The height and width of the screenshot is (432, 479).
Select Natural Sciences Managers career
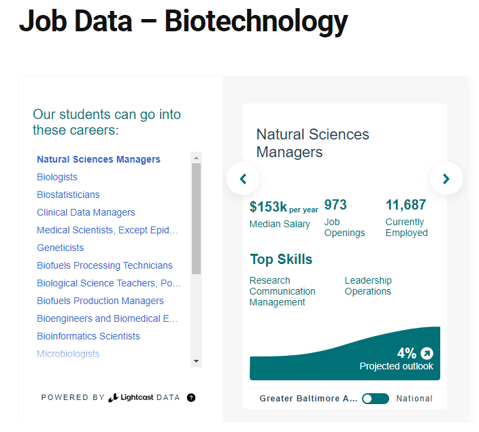[99, 159]
